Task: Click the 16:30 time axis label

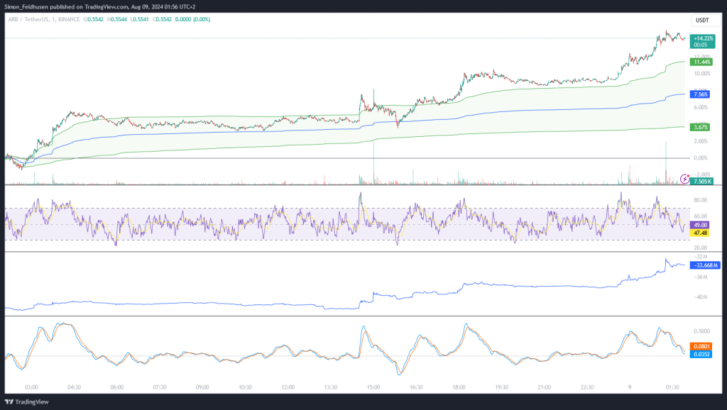Action: [416, 387]
